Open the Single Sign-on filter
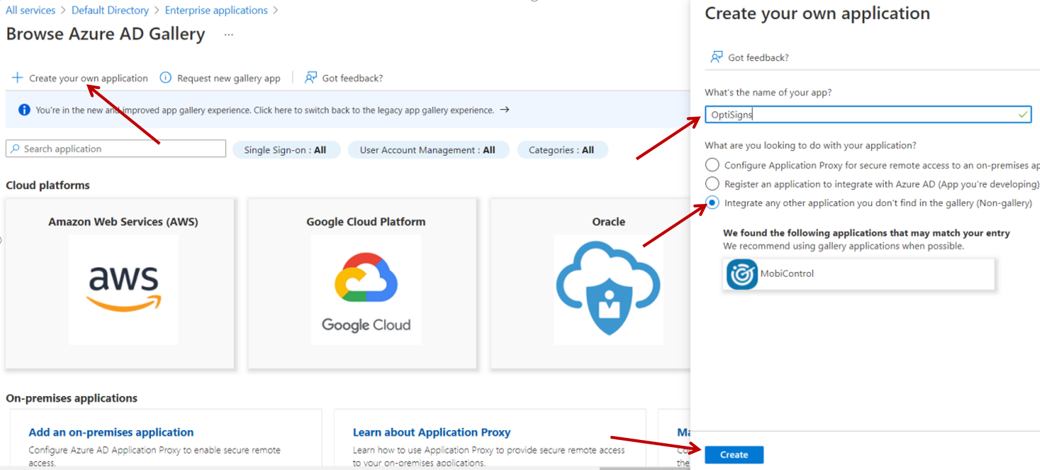Screen dimensions: 1040x470 (x=286, y=150)
